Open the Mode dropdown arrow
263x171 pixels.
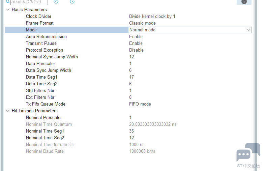(249, 30)
